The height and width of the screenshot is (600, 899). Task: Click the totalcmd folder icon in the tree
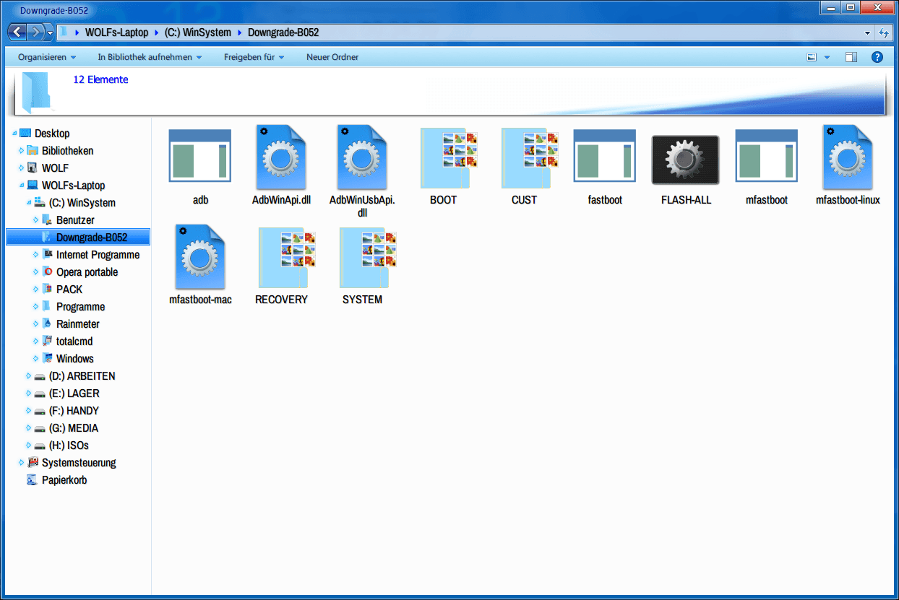(47, 342)
